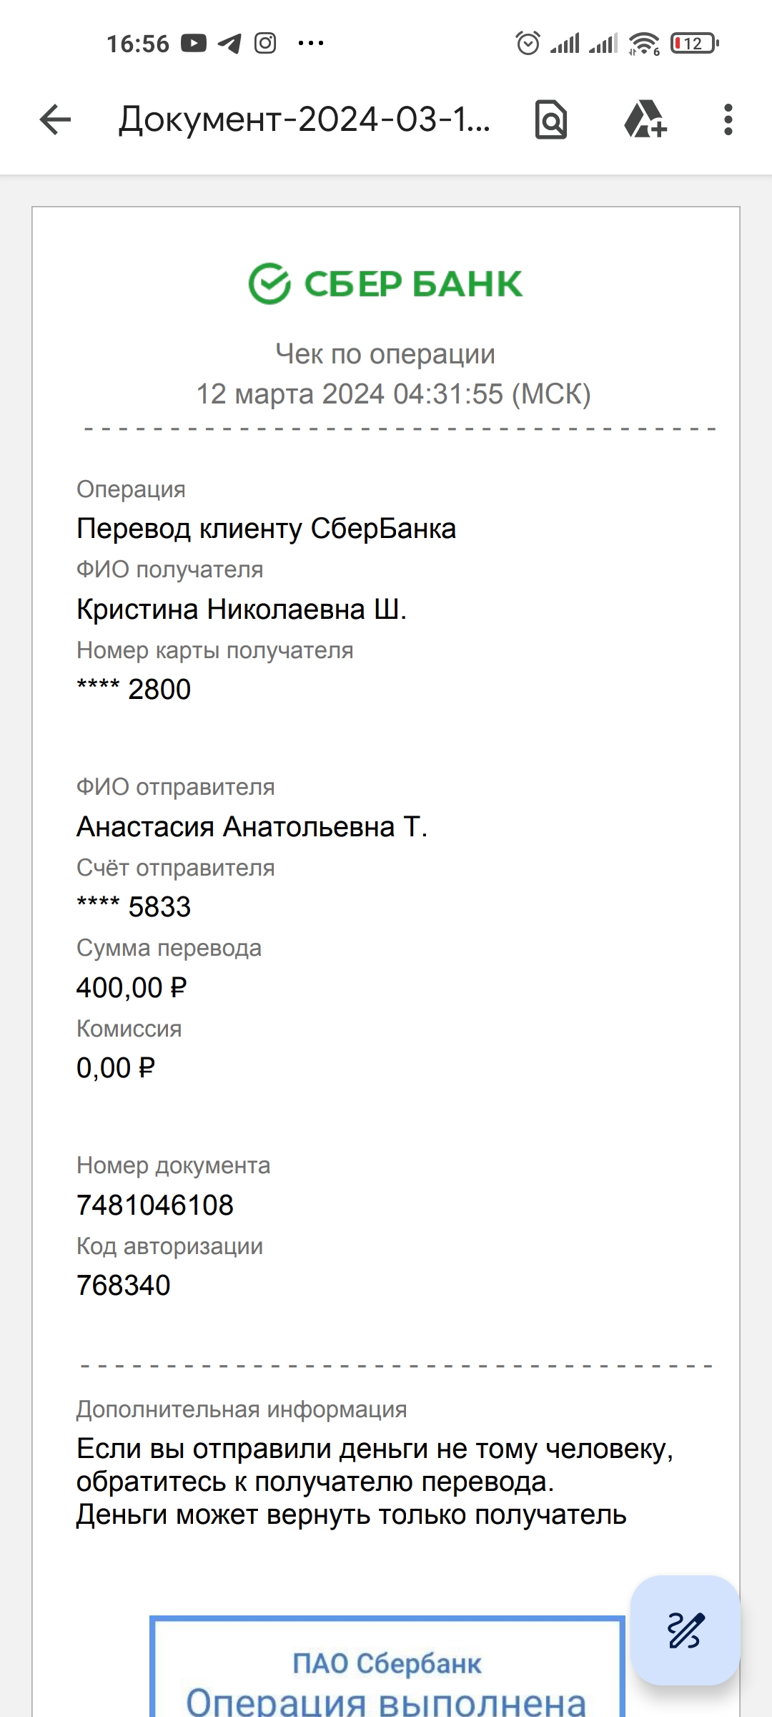
Task: Tap the floating edit pen button
Action: (686, 1631)
